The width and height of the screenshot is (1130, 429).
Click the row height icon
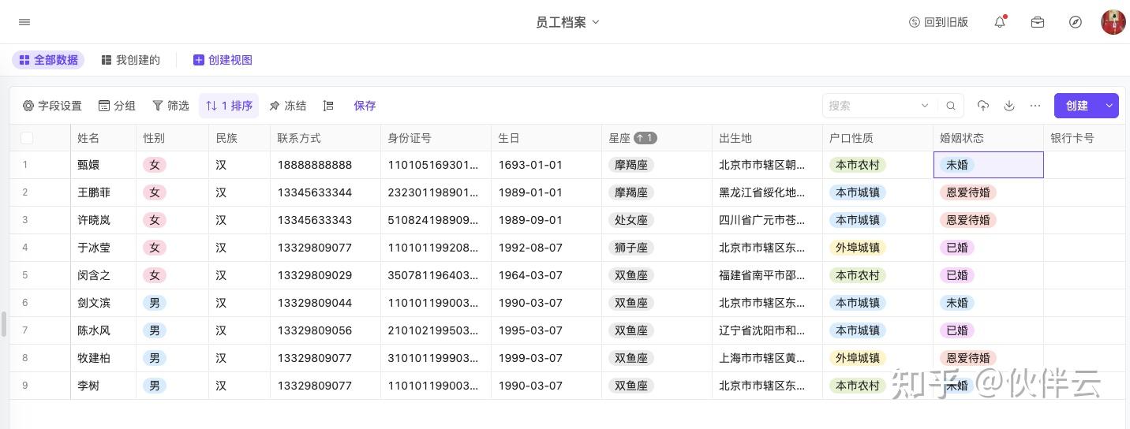click(329, 106)
